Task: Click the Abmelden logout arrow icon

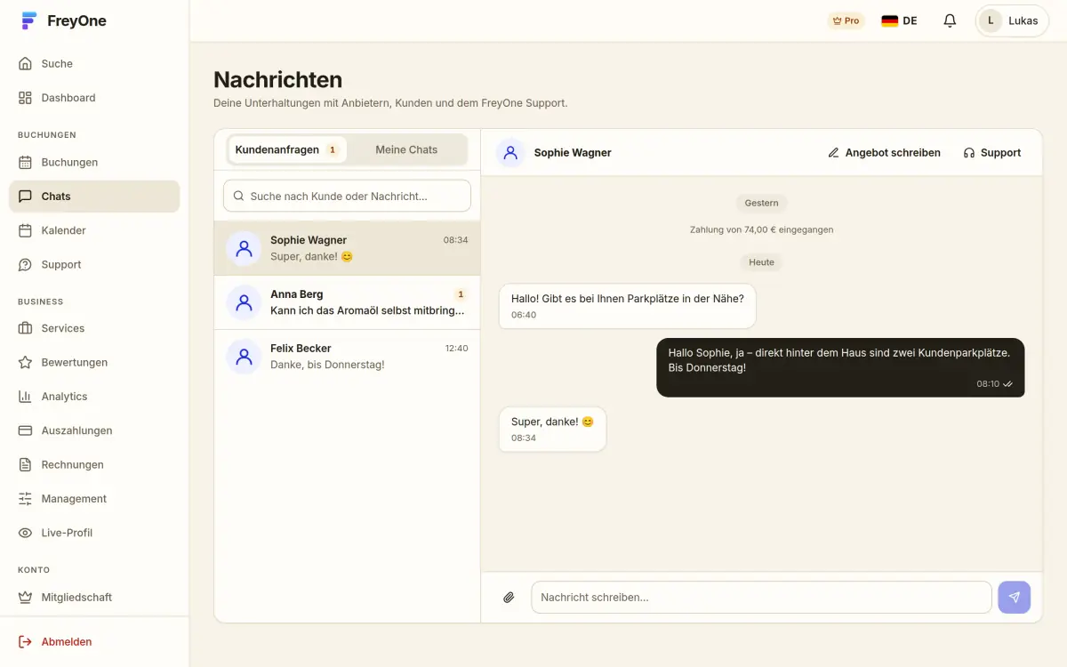Action: pos(25,642)
